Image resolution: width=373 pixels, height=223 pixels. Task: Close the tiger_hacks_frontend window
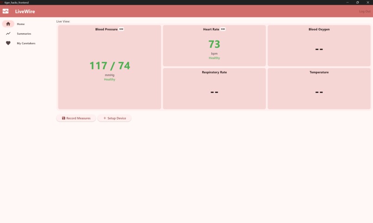368,2
